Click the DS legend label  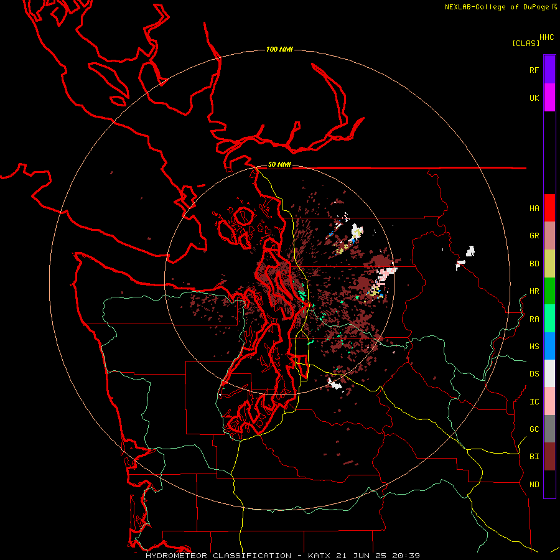(534, 374)
